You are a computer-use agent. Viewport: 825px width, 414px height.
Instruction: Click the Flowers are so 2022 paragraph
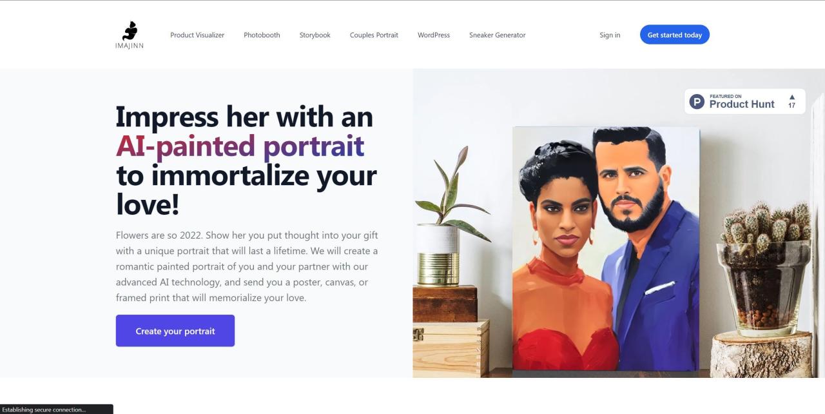coord(247,266)
